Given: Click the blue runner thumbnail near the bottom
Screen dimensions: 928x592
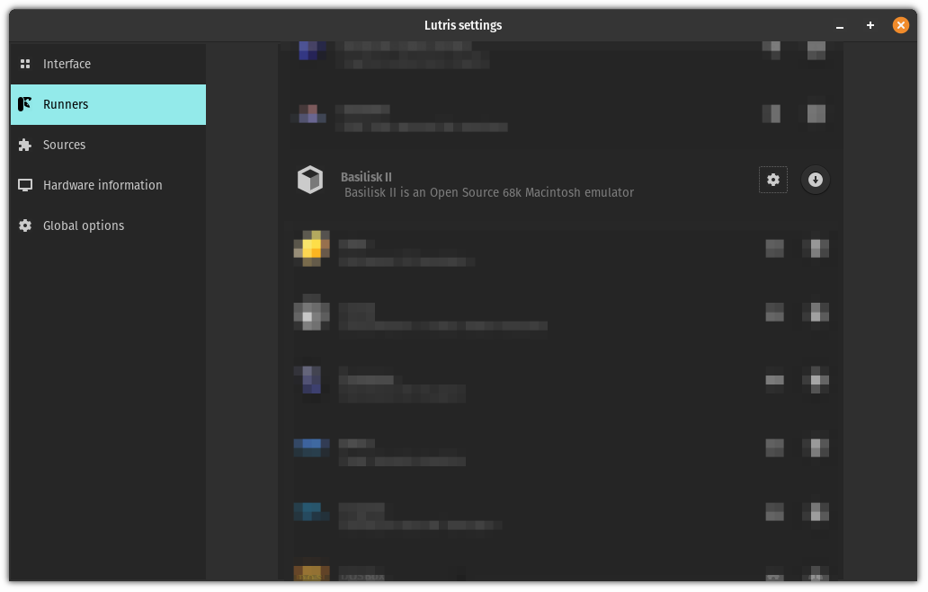Looking at the screenshot, I should click(311, 512).
